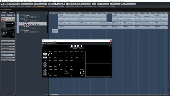The image size is (170, 96).
Task: Click the monitor button on 3. PCM track
Action: [28, 25]
